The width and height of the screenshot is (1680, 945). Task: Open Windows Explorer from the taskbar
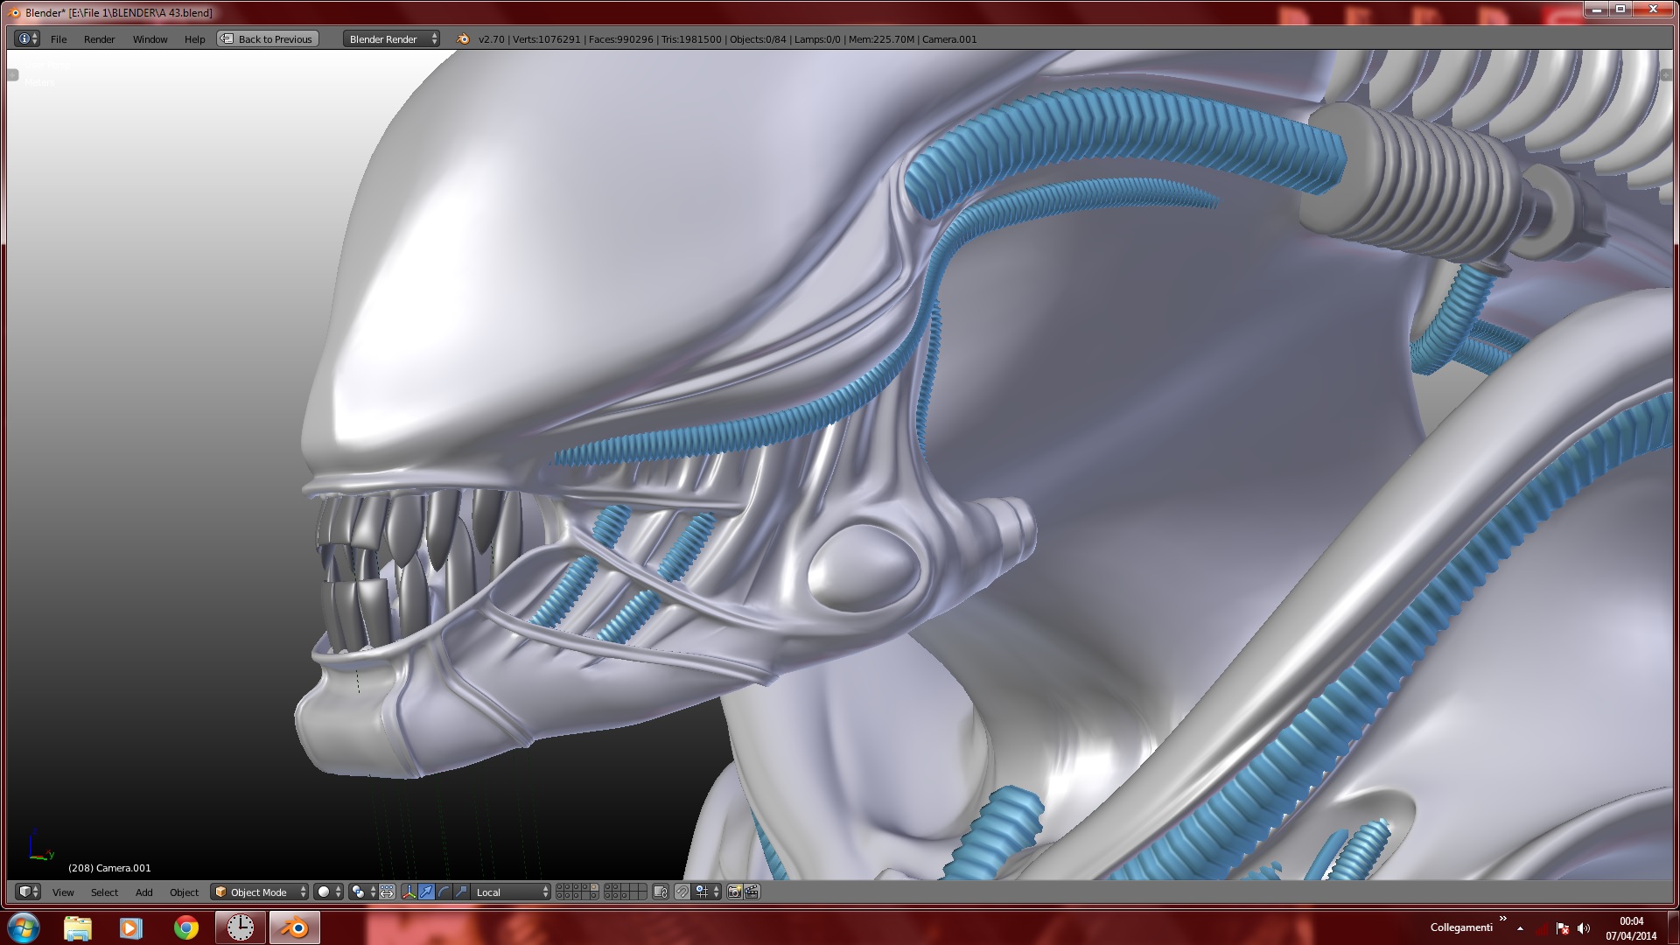point(78,927)
